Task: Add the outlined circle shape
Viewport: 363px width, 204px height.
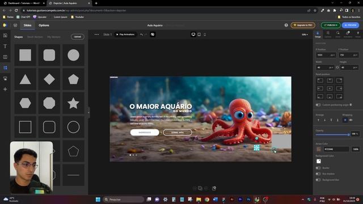Action: click(73, 127)
